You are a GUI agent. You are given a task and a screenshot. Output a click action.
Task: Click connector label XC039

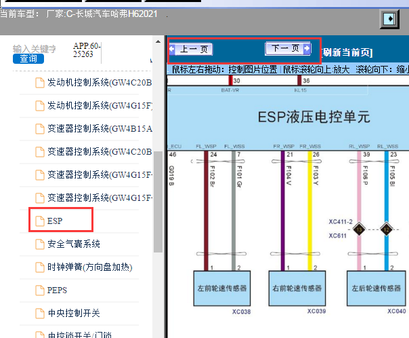coord(316,311)
